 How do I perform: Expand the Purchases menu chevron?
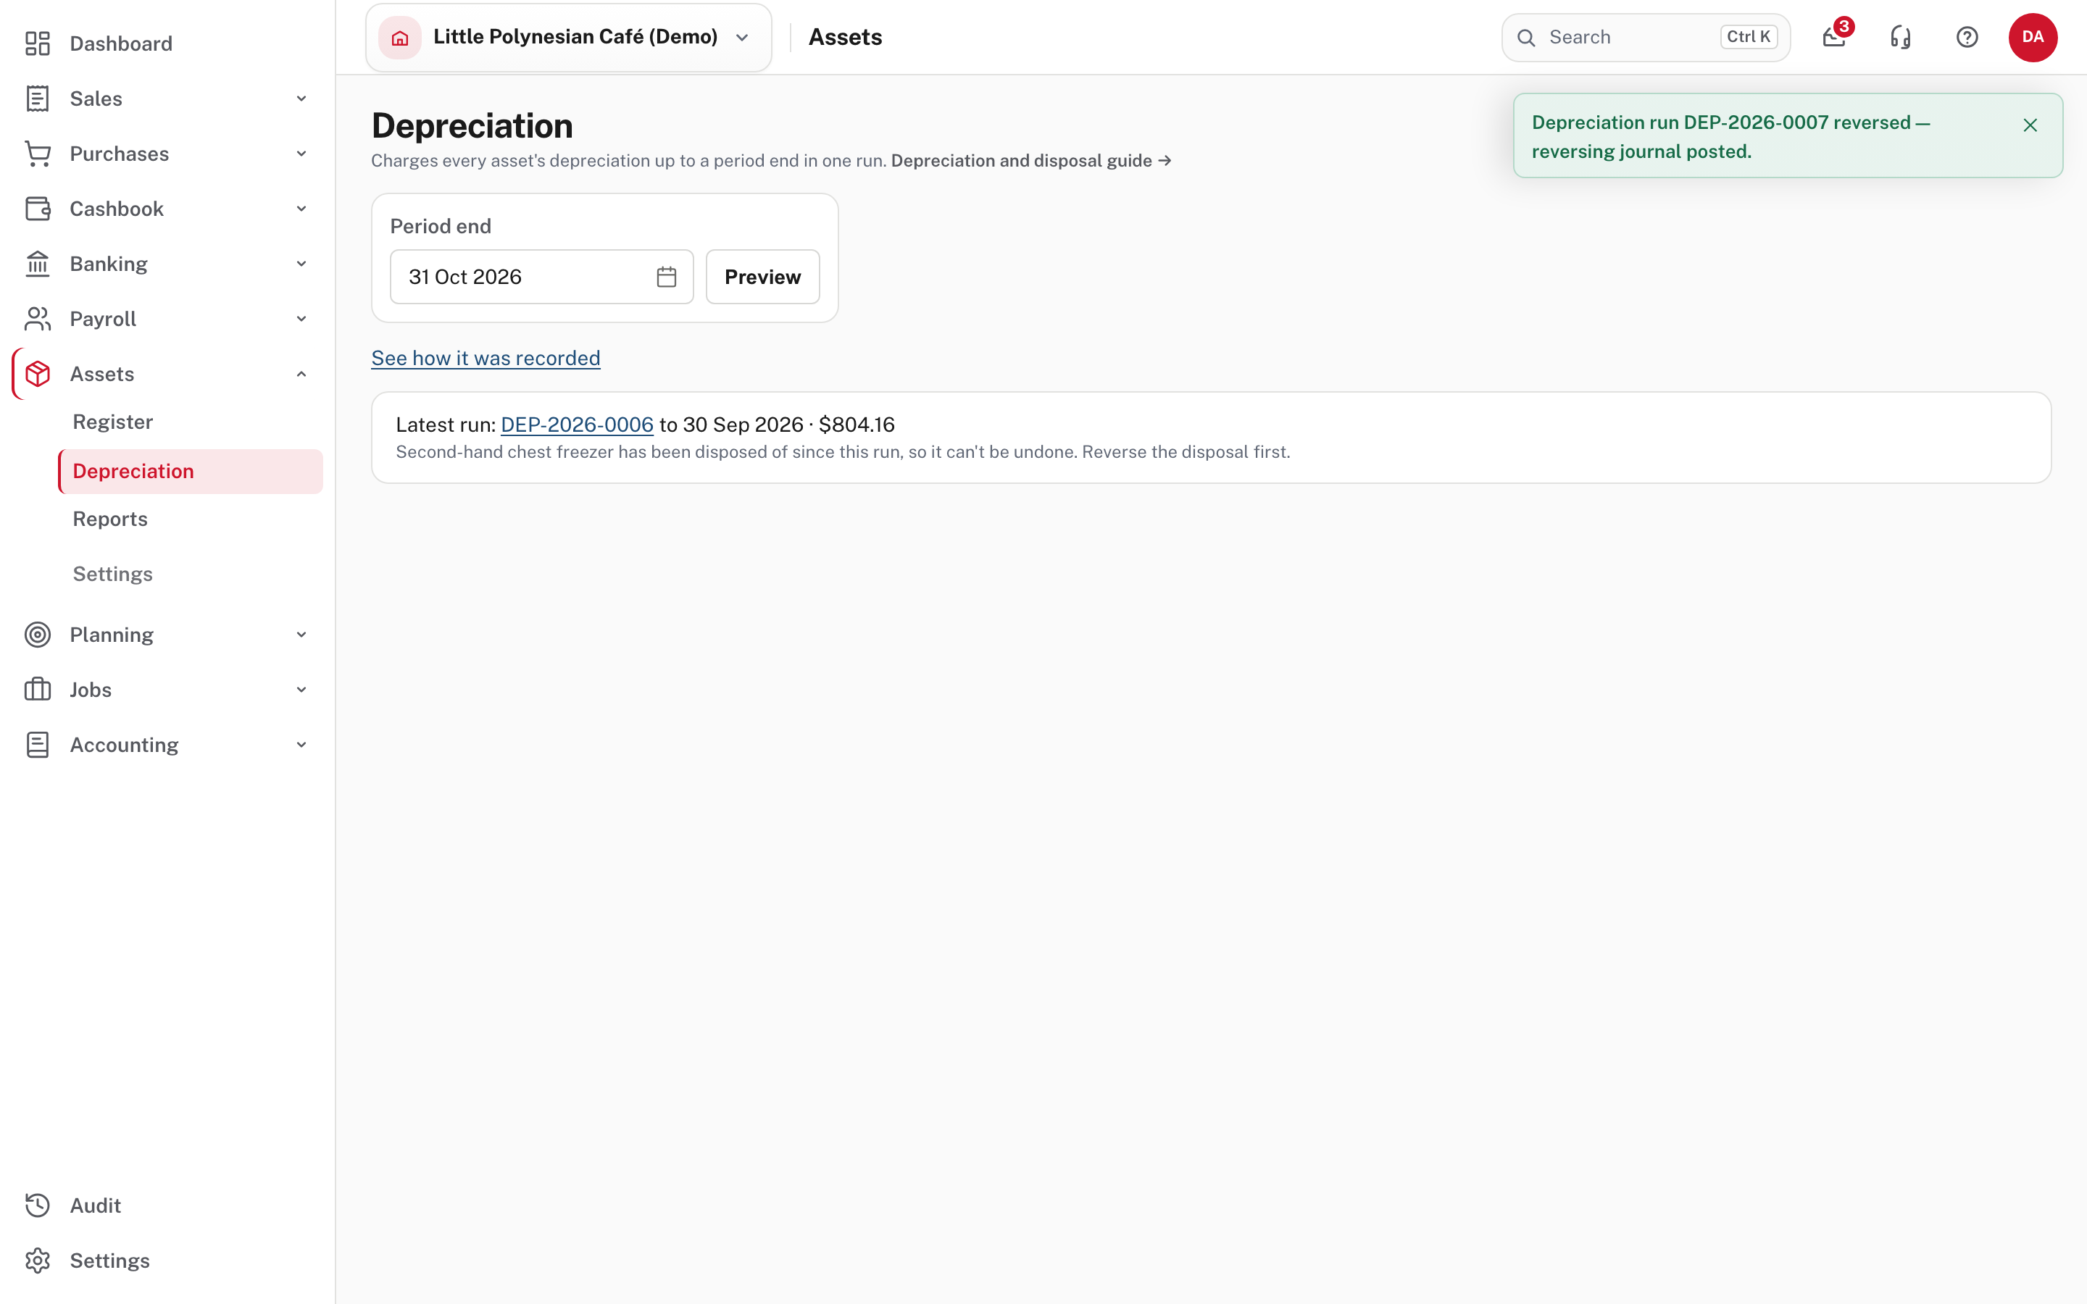(302, 154)
